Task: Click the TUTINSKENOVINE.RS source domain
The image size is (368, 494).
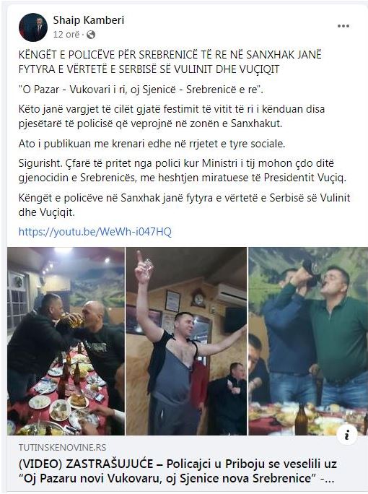Action: pos(62,447)
